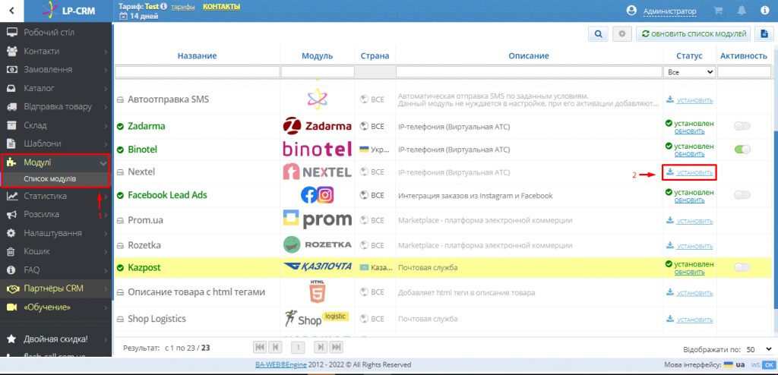The width and height of the screenshot is (778, 375).
Task: Click the HTML5 module logo
Action: click(317, 292)
